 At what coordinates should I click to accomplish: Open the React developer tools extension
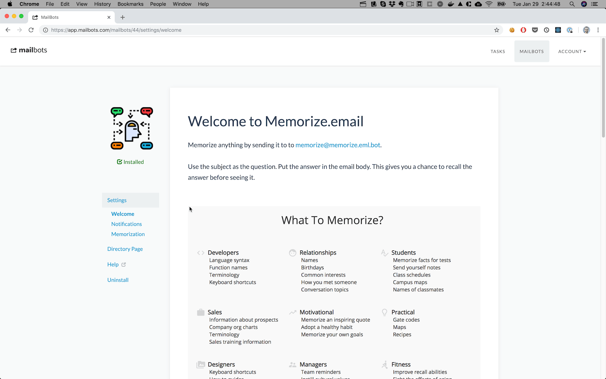coord(558,30)
